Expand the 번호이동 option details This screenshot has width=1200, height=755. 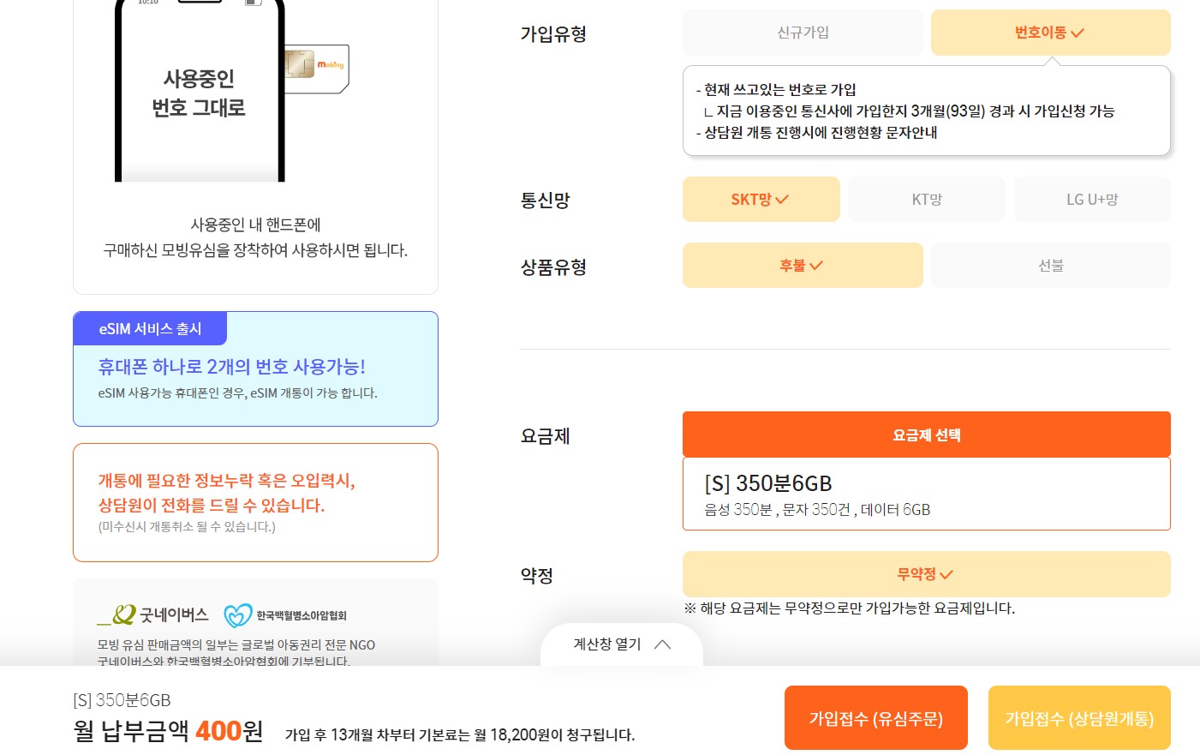click(1050, 32)
